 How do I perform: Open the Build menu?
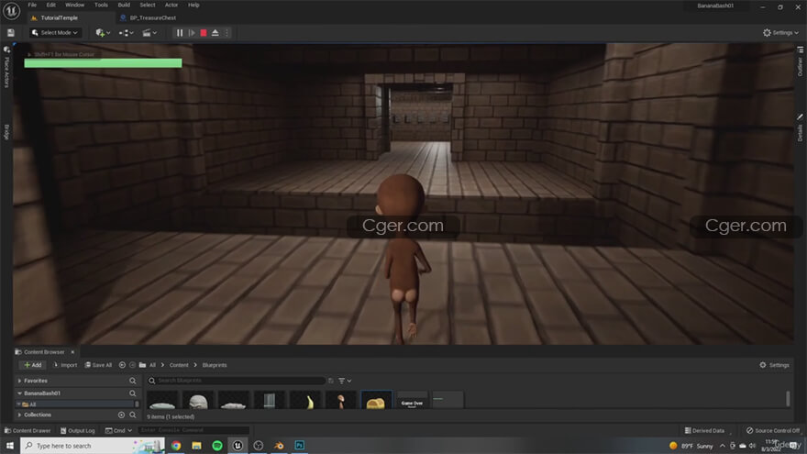pos(124,5)
